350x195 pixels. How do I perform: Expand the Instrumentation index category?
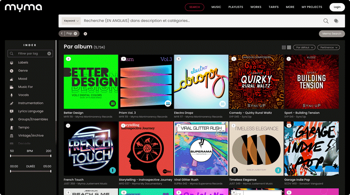point(31,103)
